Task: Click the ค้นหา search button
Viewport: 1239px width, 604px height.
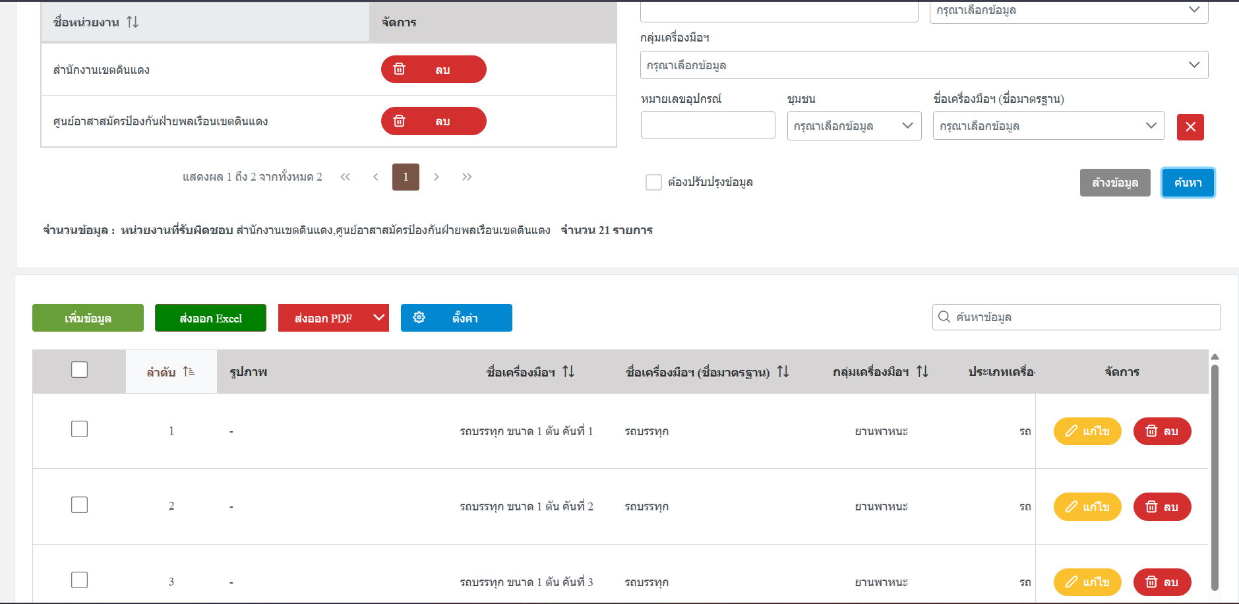Action: pos(1188,183)
